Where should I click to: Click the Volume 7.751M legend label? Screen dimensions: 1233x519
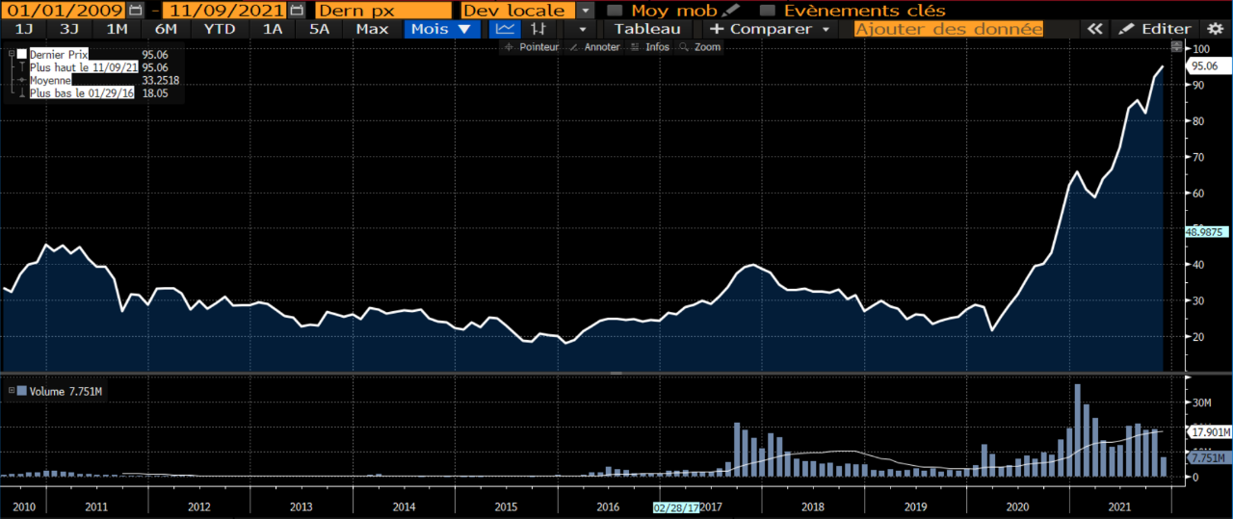point(64,391)
